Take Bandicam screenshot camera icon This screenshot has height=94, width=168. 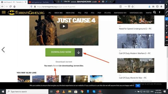[103, 2]
